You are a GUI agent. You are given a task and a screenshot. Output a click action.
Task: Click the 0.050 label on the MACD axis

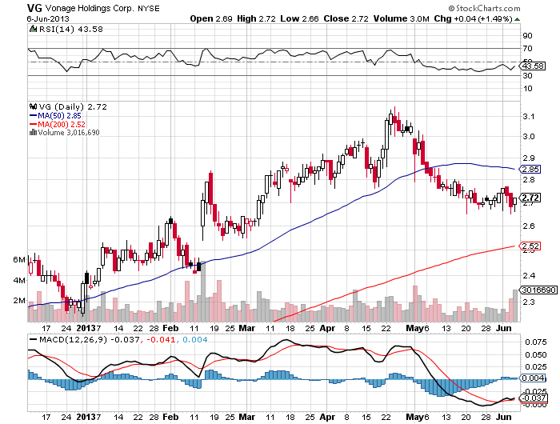pos(536,354)
